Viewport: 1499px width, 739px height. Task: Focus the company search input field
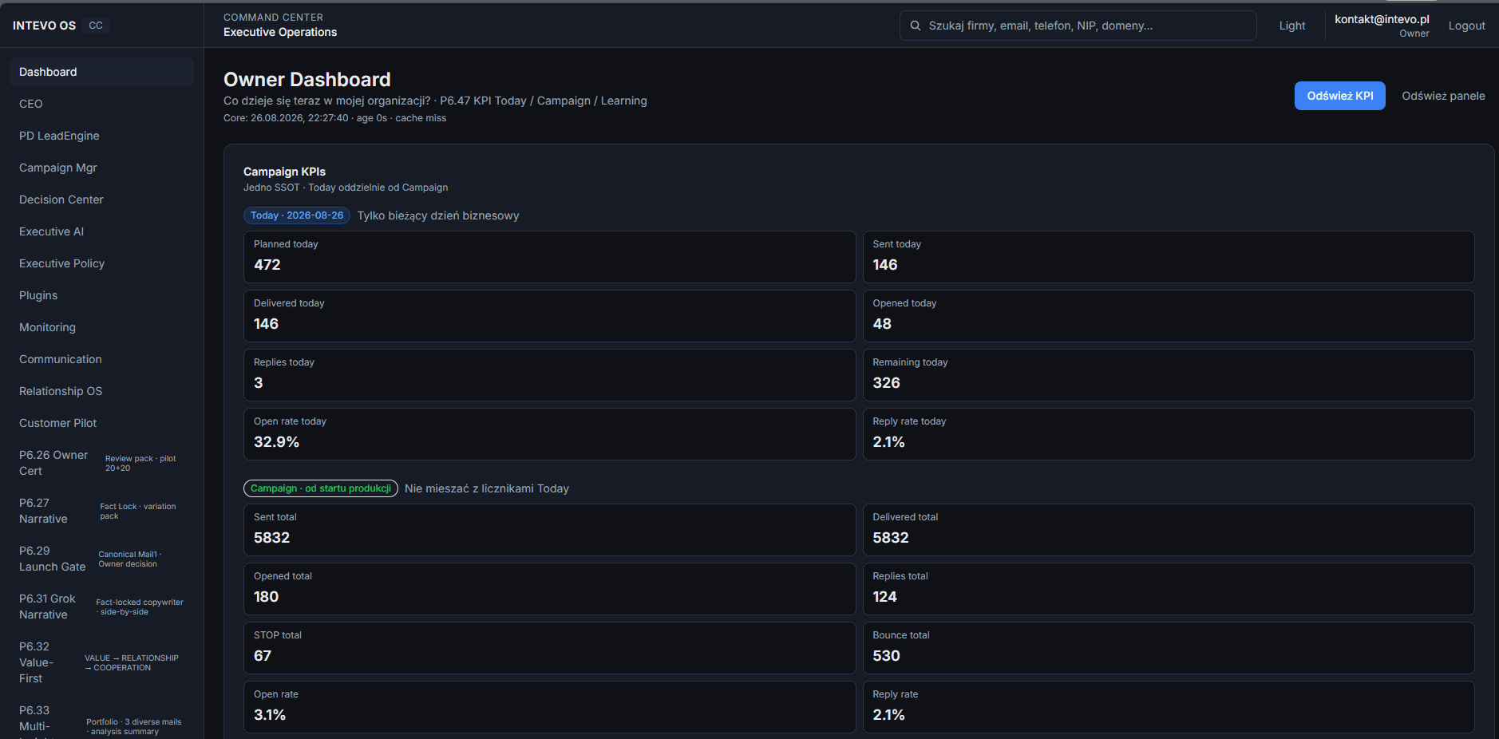[x=1078, y=26]
